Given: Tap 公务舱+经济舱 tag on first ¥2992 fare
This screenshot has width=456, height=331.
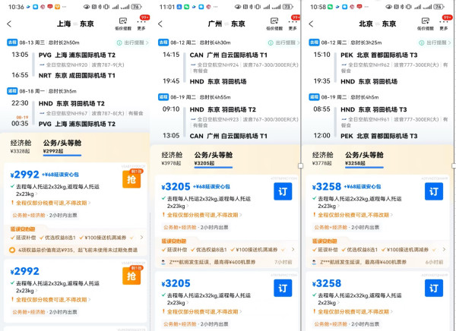Looking at the screenshot, I should (x=29, y=216).
